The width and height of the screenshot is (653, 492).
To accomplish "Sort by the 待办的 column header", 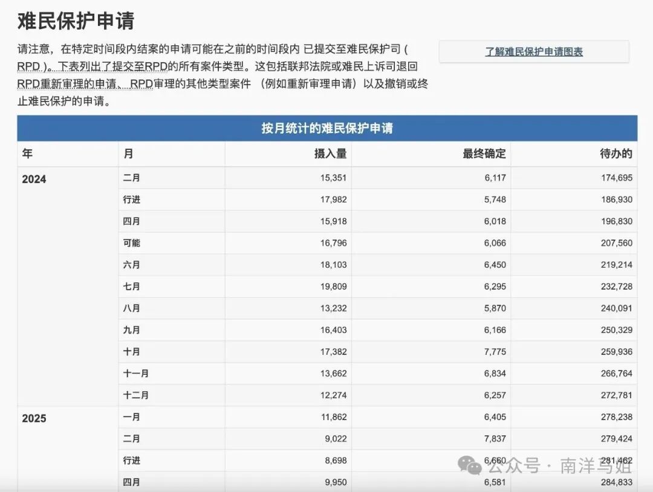I will click(616, 154).
